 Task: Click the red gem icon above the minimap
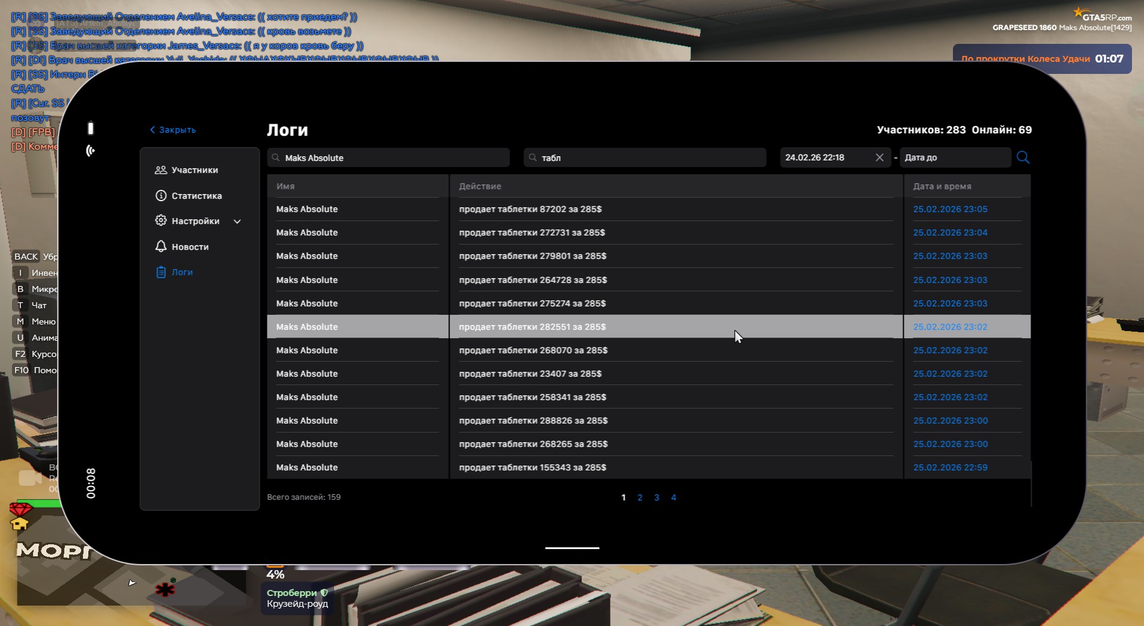(x=20, y=509)
